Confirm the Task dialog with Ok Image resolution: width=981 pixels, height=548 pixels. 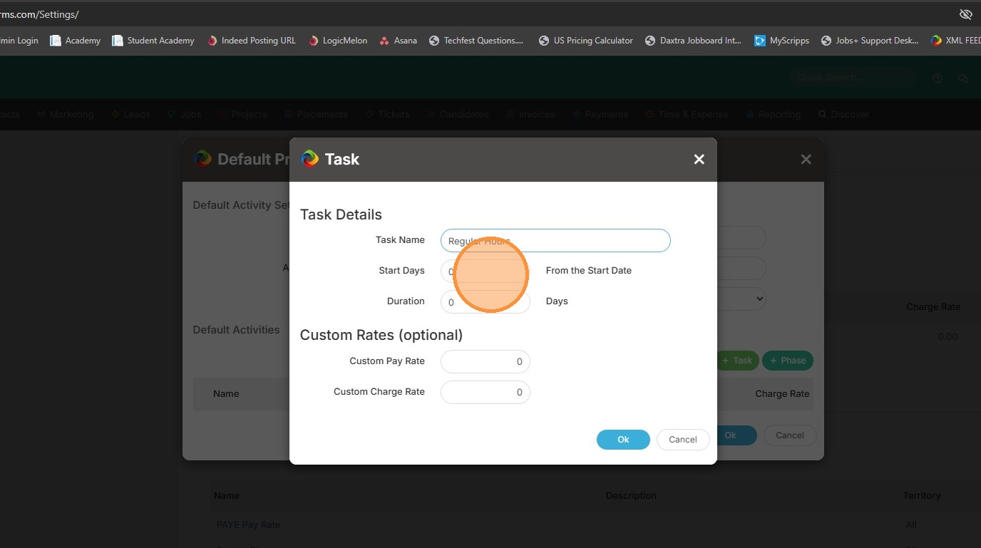click(x=623, y=440)
